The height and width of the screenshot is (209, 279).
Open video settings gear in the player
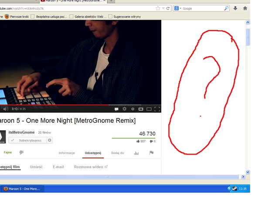(x=124, y=109)
